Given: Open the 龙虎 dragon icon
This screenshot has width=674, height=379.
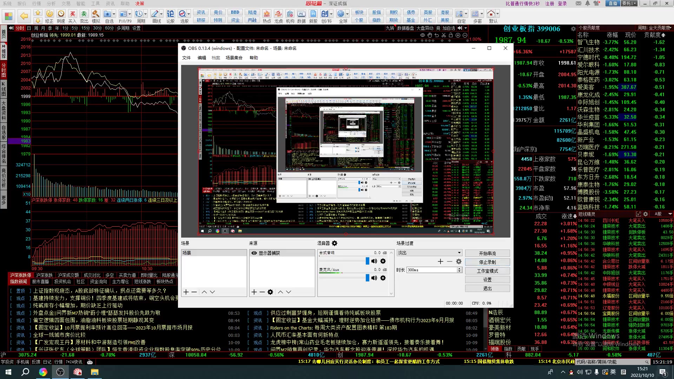Looking at the screenshot, I should pyautogui.click(x=278, y=14).
